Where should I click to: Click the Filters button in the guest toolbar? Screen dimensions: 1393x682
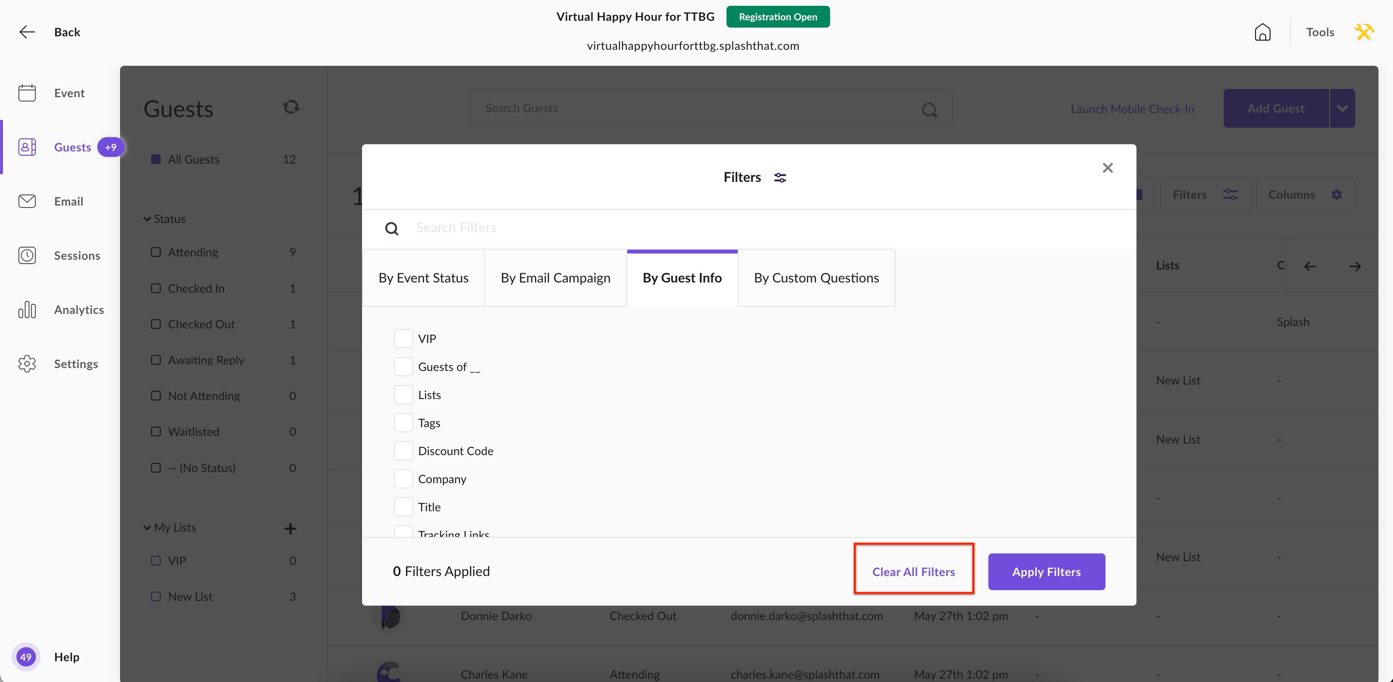coord(1205,194)
